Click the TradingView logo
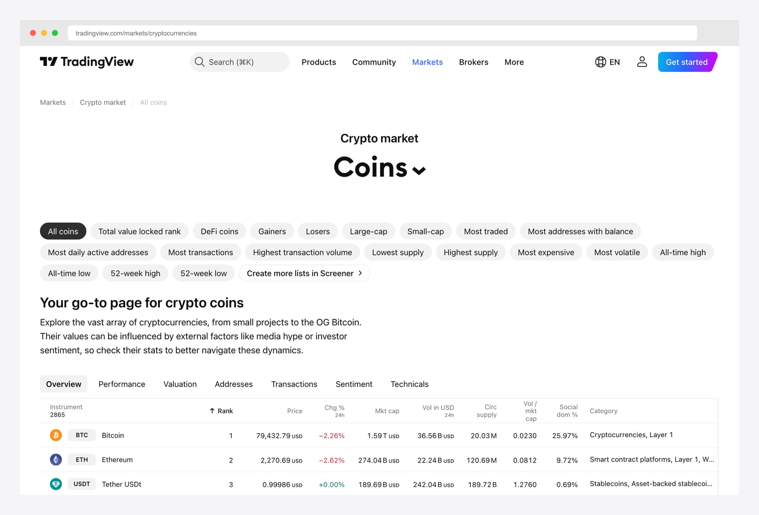Image resolution: width=759 pixels, height=515 pixels. pos(87,62)
